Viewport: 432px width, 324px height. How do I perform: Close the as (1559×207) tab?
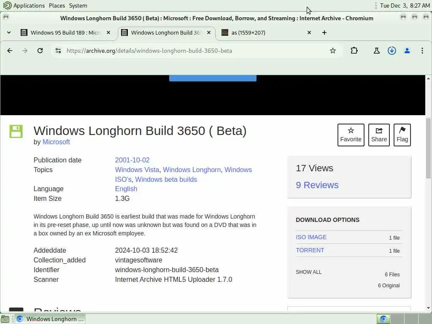pyautogui.click(x=309, y=32)
